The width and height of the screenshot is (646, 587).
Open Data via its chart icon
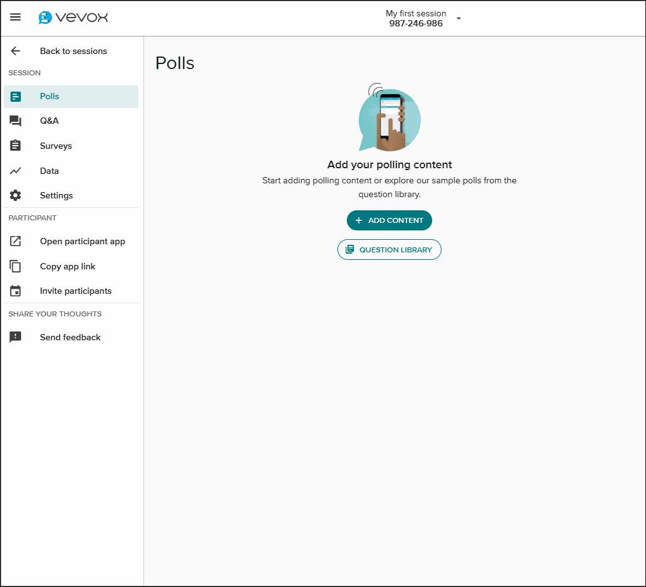[x=15, y=171]
